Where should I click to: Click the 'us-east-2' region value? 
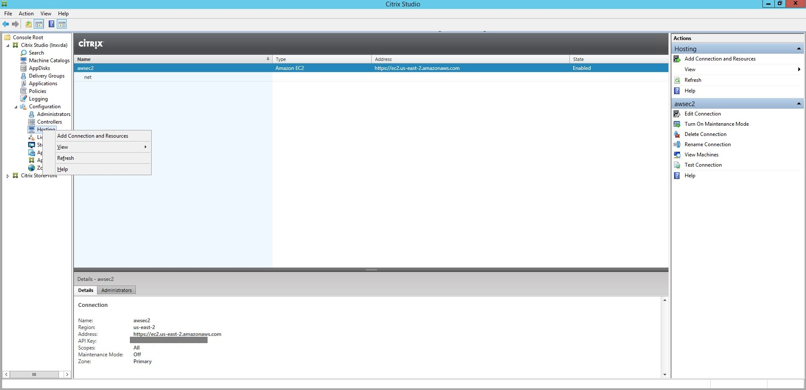coord(144,327)
